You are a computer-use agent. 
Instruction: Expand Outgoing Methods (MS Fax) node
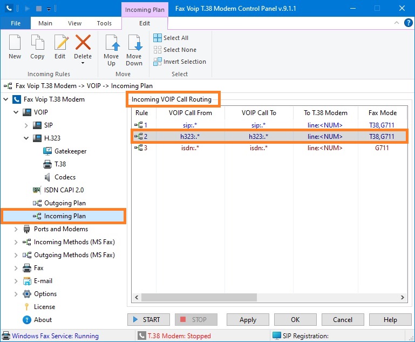click(16, 255)
